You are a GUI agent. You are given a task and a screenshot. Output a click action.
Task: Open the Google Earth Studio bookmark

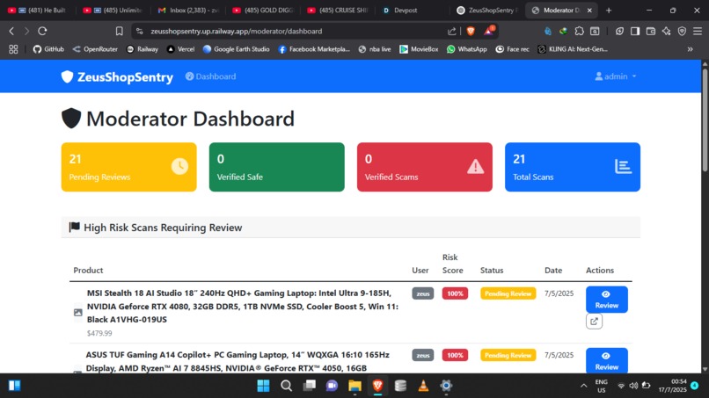click(236, 49)
